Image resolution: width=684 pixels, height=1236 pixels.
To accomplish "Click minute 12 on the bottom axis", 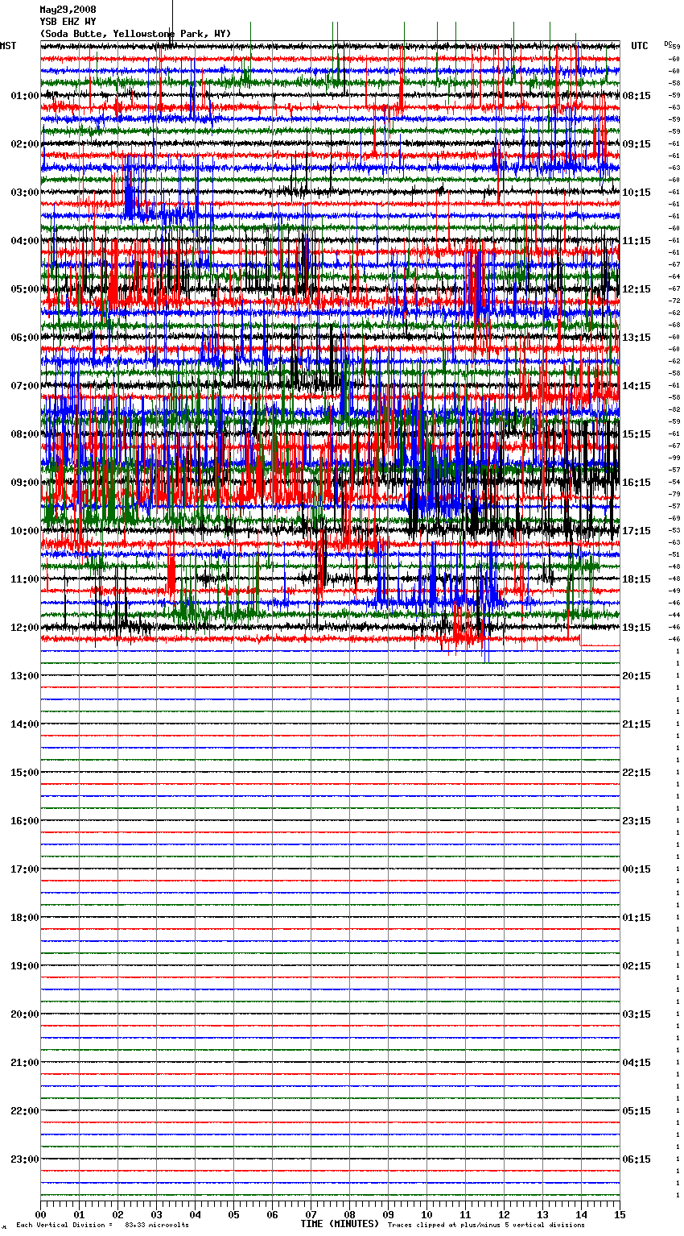I will coord(505,1214).
